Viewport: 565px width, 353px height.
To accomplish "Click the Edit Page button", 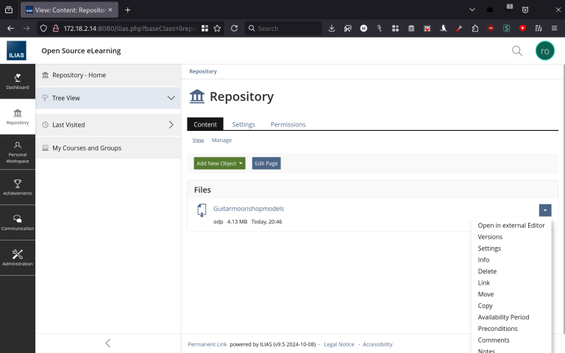I will coord(266,163).
